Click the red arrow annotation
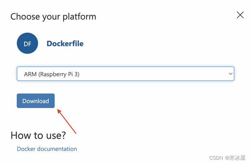 (x=67, y=121)
